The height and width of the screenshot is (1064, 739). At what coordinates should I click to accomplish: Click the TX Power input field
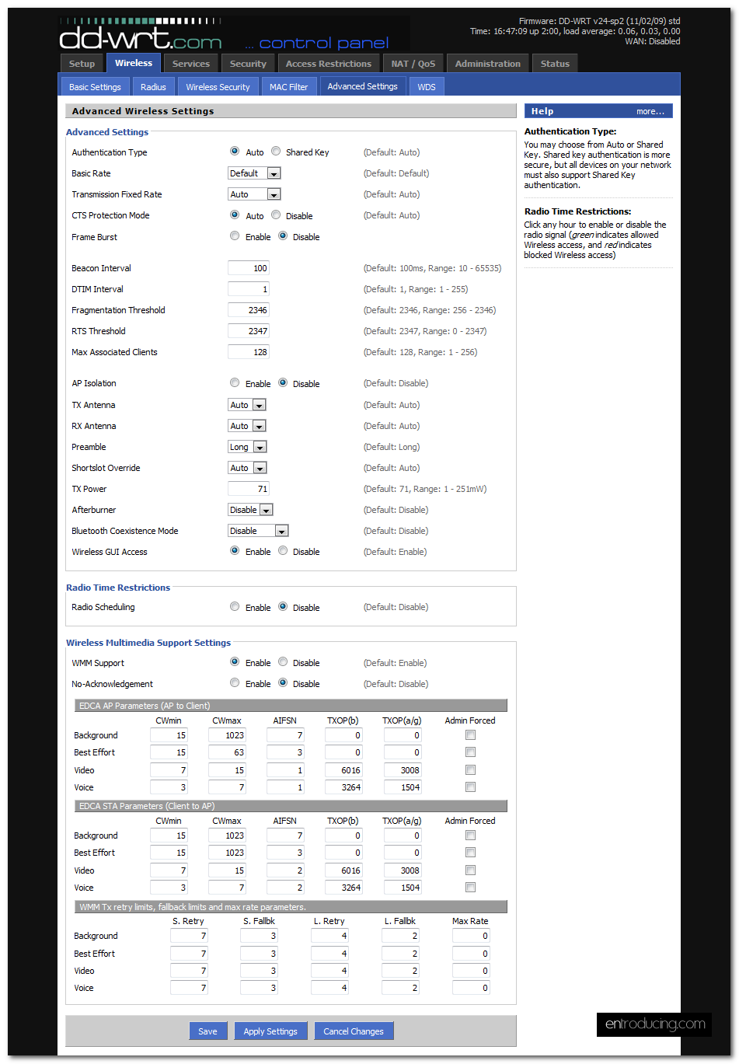coord(249,489)
